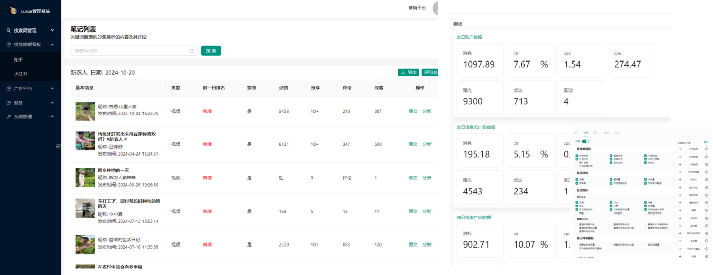Expand the 系统管理 menu chevron
The height and width of the screenshot is (275, 713).
tap(52, 117)
